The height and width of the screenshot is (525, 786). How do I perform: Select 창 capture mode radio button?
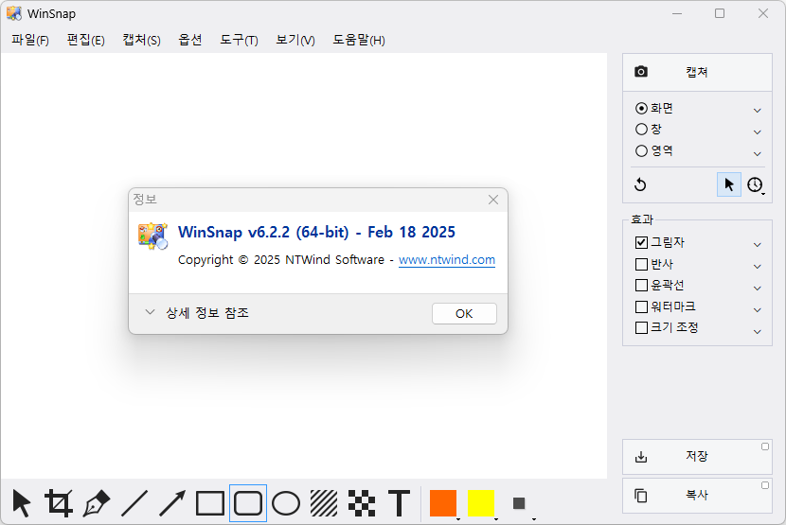641,130
